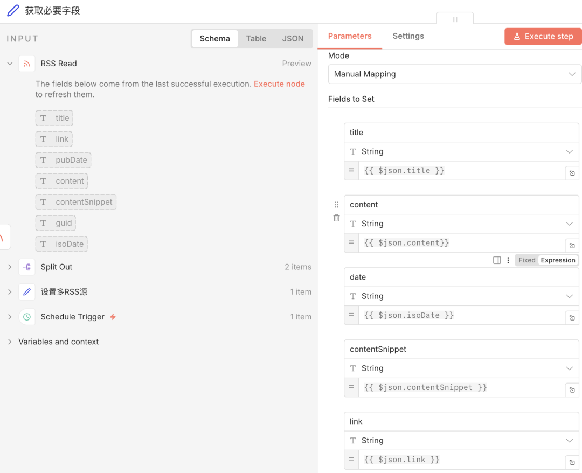This screenshot has width=582, height=473.
Task: Switch content value to Fixed mode
Action: [x=526, y=260]
